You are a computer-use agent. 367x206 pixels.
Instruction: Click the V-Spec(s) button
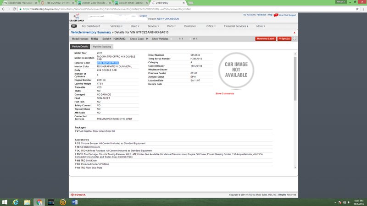pyautogui.click(x=284, y=39)
